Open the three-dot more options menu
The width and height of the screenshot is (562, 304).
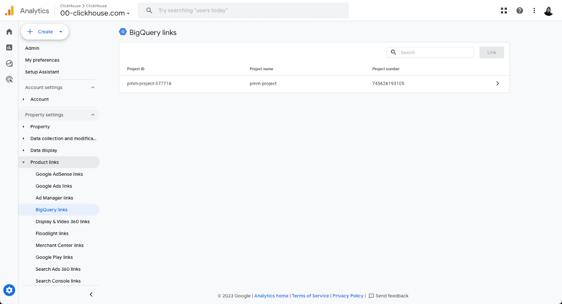point(534,11)
